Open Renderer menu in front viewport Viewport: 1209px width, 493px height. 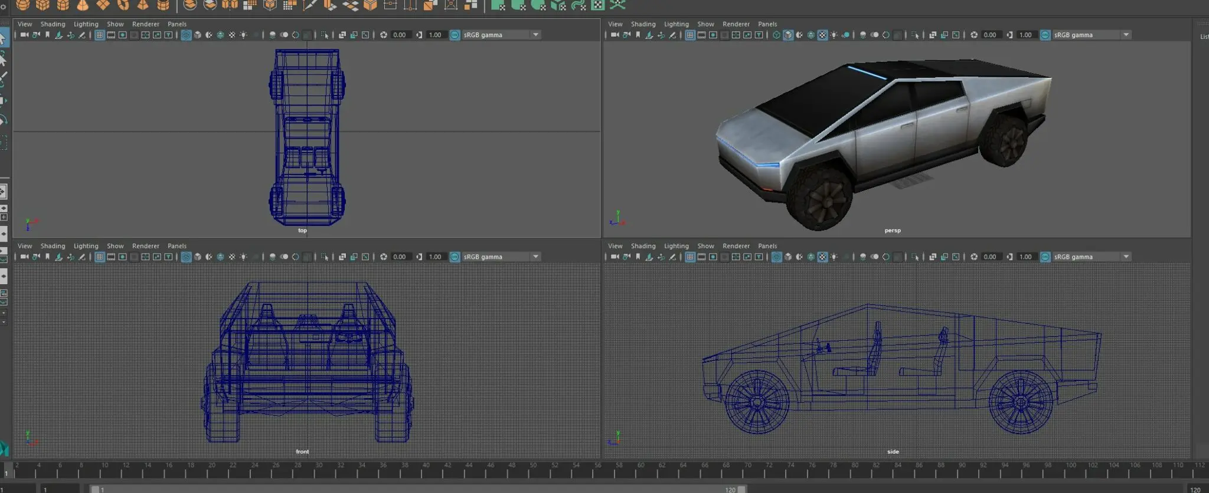tap(146, 246)
